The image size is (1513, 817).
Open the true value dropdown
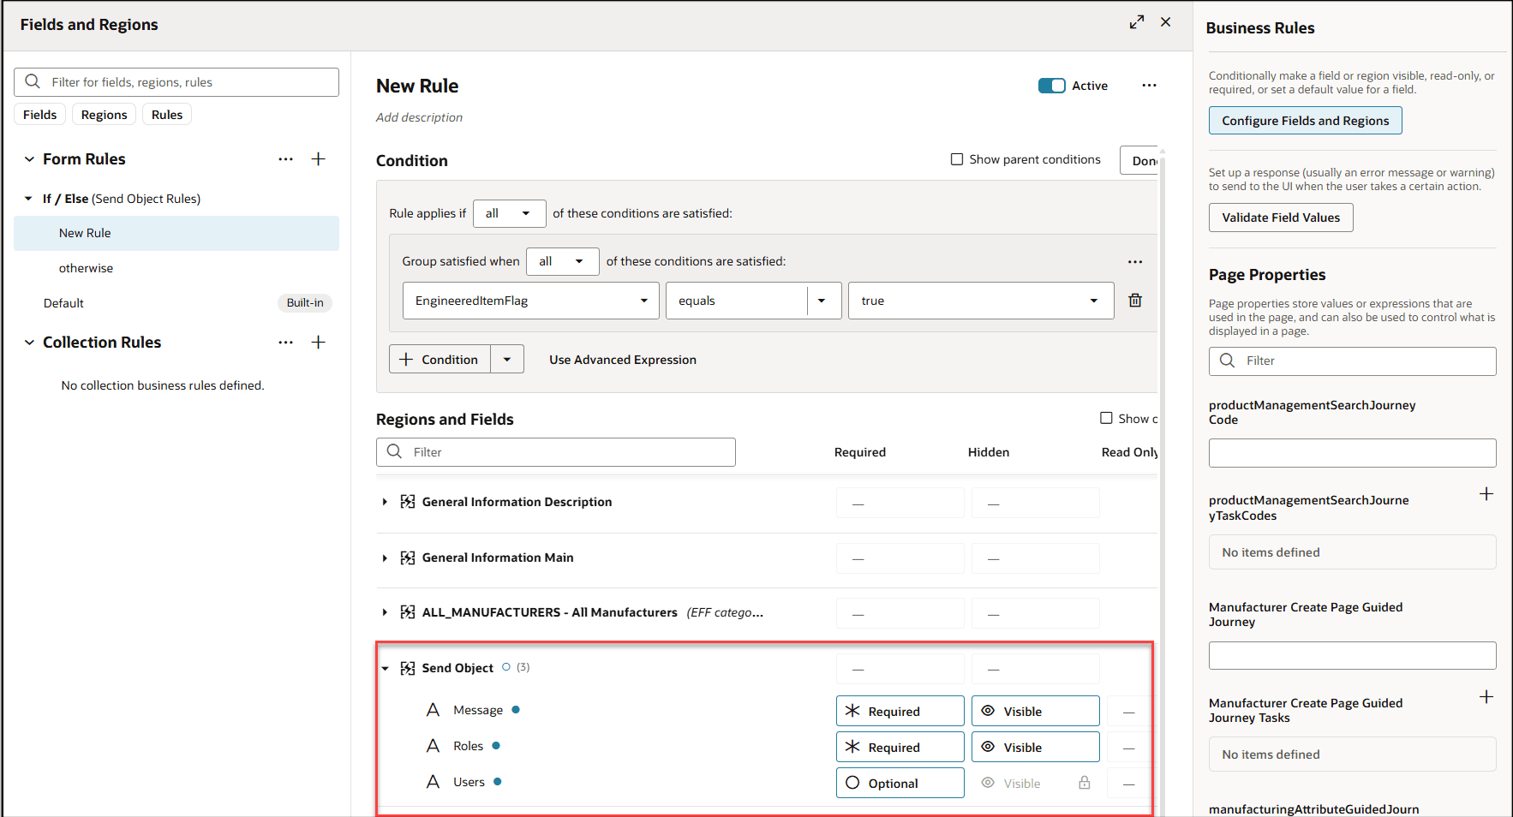981,301
